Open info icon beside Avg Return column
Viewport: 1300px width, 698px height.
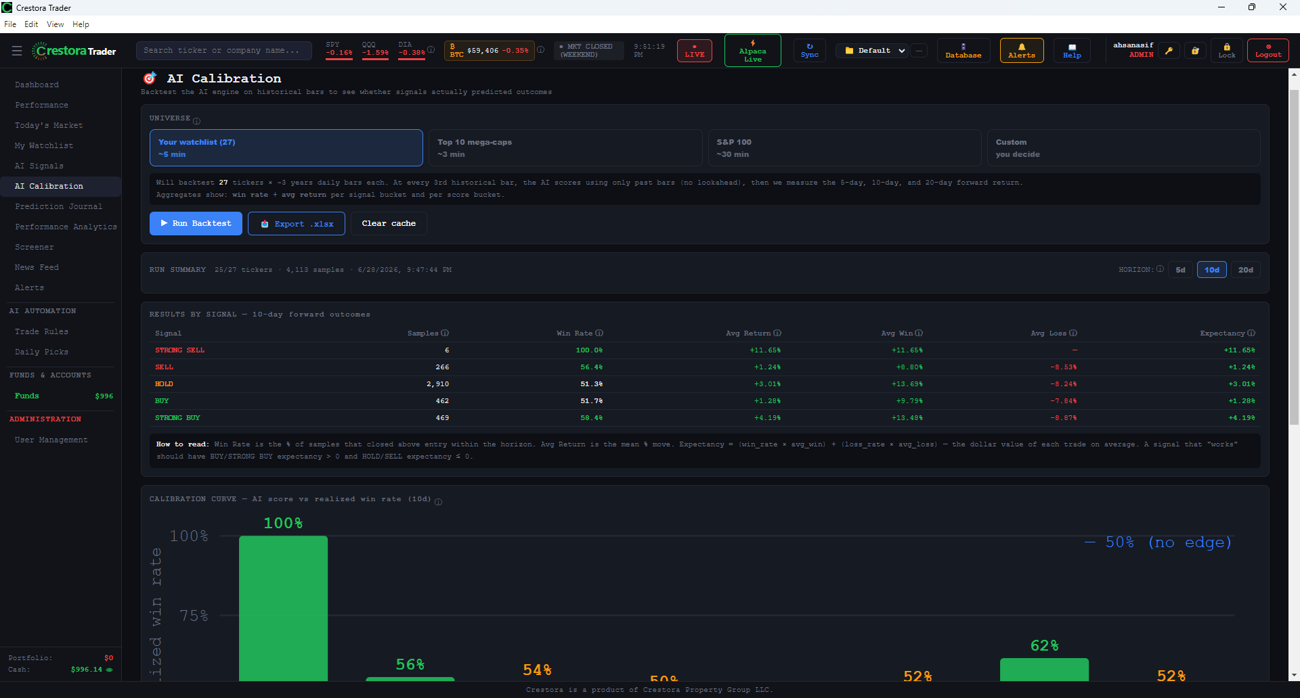(x=777, y=333)
